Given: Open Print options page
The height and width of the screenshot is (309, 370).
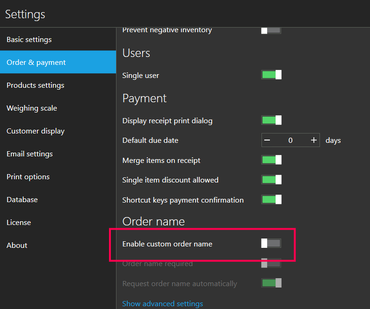Looking at the screenshot, I should (28, 177).
